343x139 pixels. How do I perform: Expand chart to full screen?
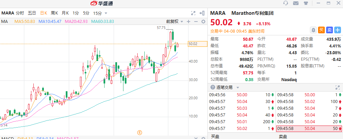tap(193, 13)
